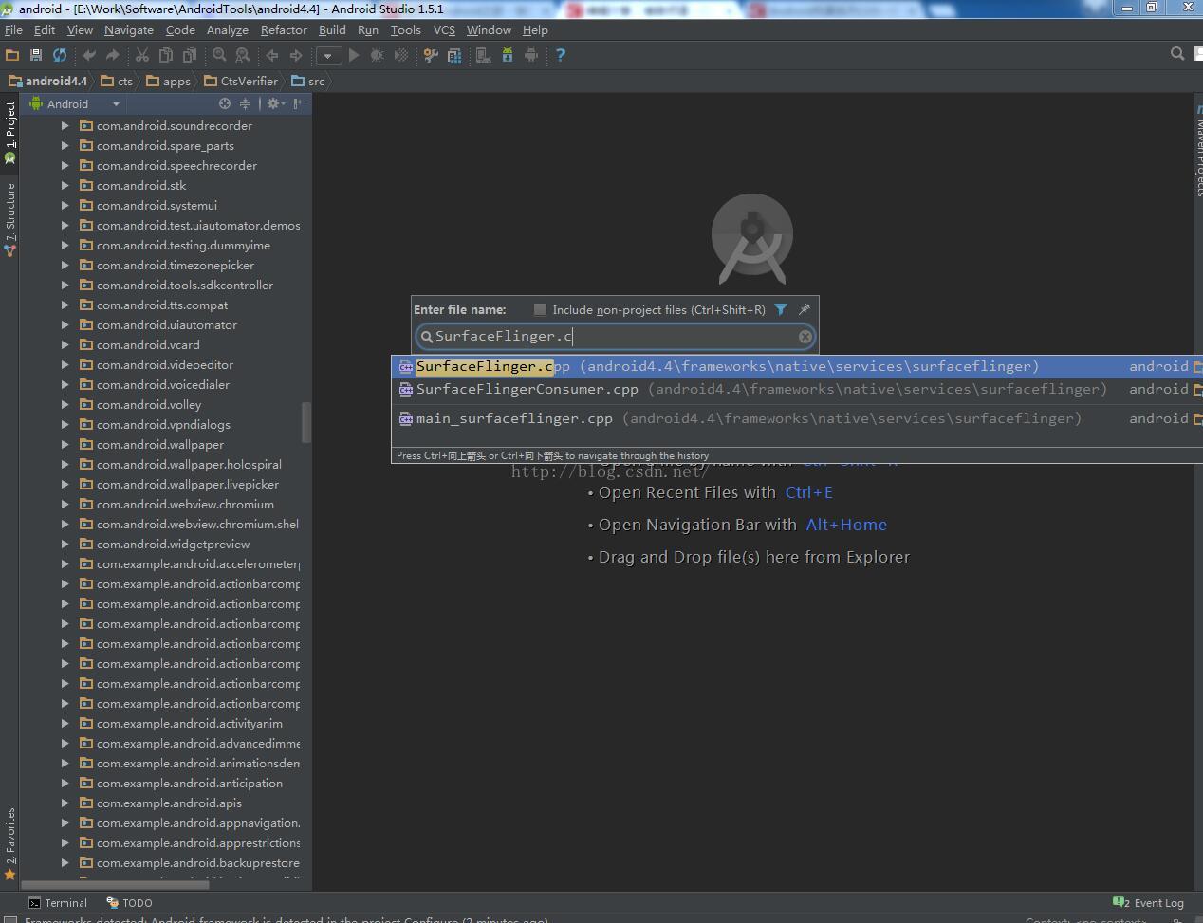This screenshot has height=923, width=1203.
Task: Click the filter funnel icon in file search
Action: click(x=781, y=309)
